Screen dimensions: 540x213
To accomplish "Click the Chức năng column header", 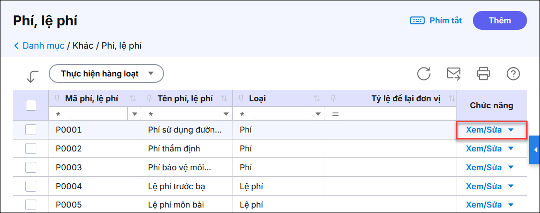I will 491,105.
